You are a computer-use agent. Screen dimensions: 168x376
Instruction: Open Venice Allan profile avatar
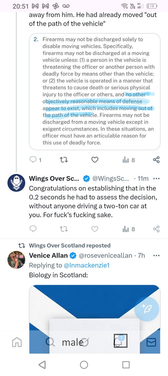click(x=16, y=260)
